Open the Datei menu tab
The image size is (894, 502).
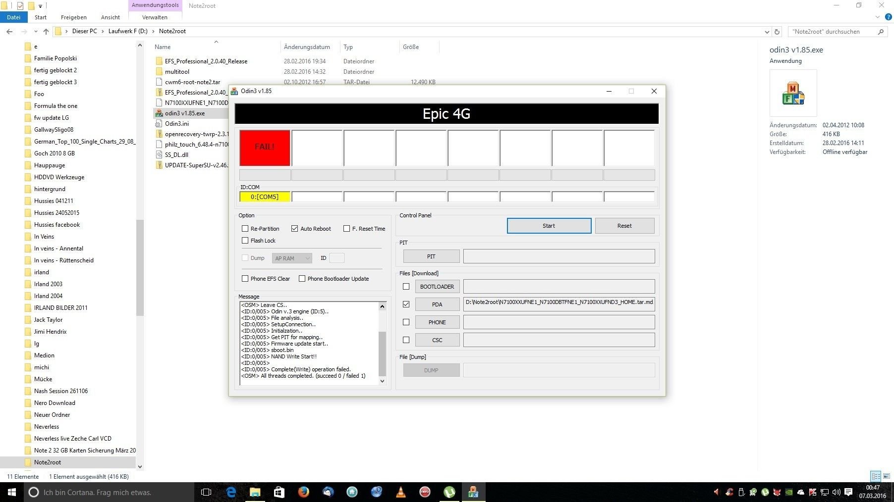click(x=14, y=17)
